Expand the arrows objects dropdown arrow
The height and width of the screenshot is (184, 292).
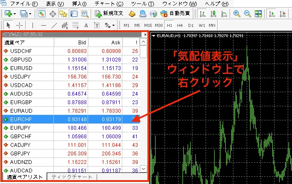point(113,26)
